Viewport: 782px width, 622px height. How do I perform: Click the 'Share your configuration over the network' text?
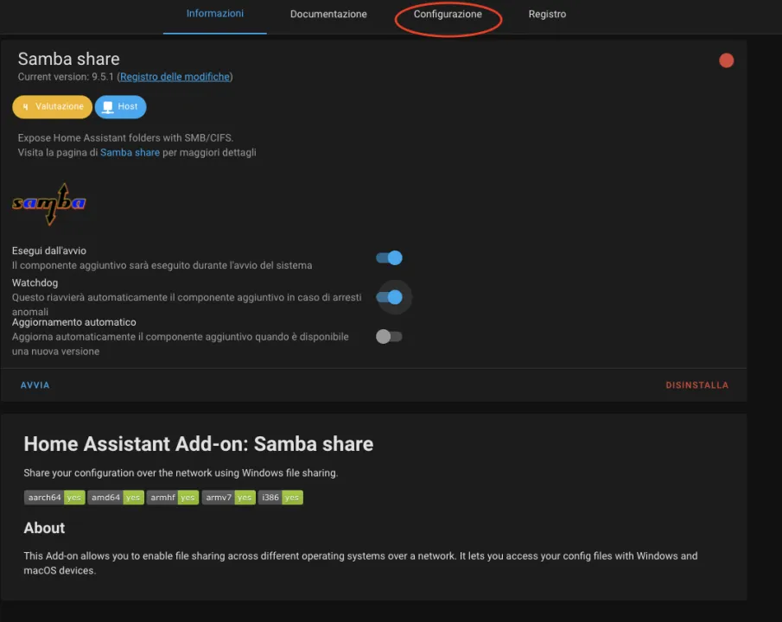(181, 473)
